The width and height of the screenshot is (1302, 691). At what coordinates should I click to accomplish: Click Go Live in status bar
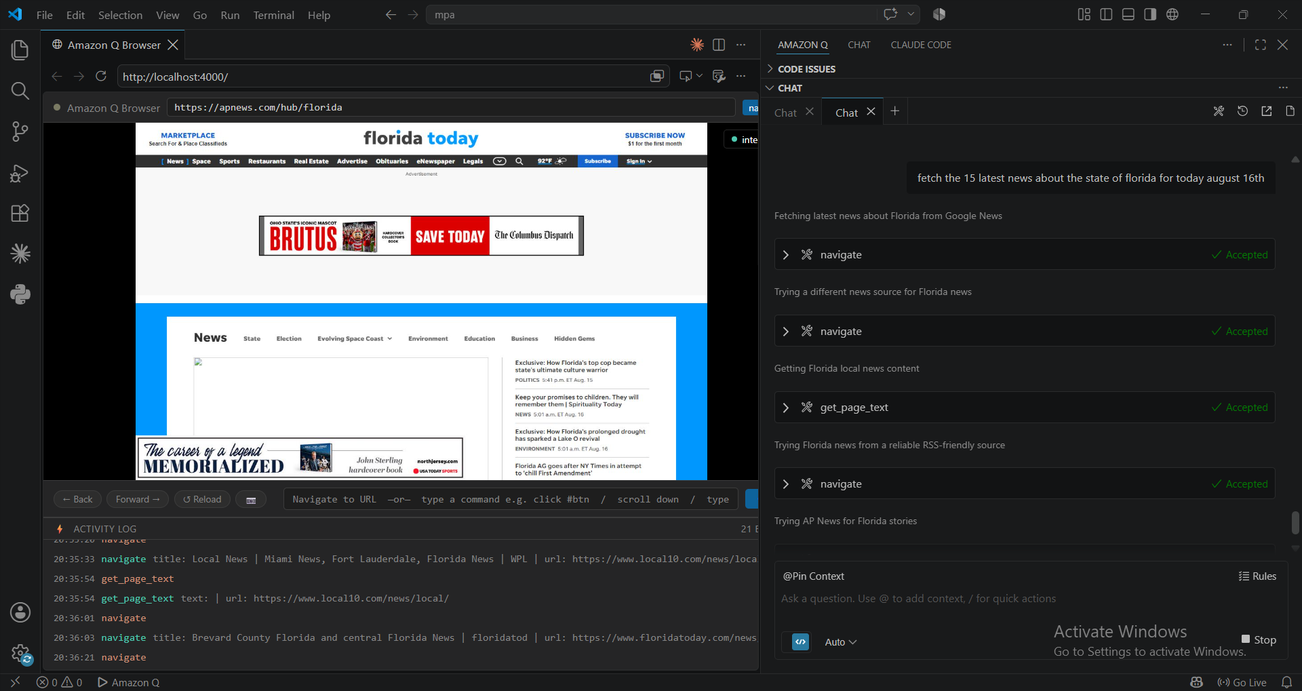coord(1242,682)
